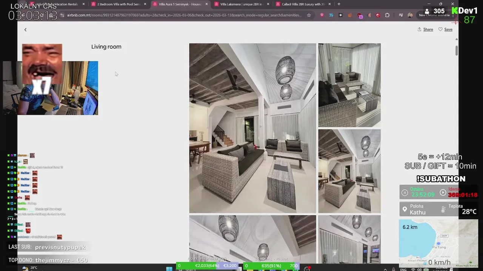Open the media control music-list icon
This screenshot has width=483, height=271.
pyautogui.click(x=401, y=15)
